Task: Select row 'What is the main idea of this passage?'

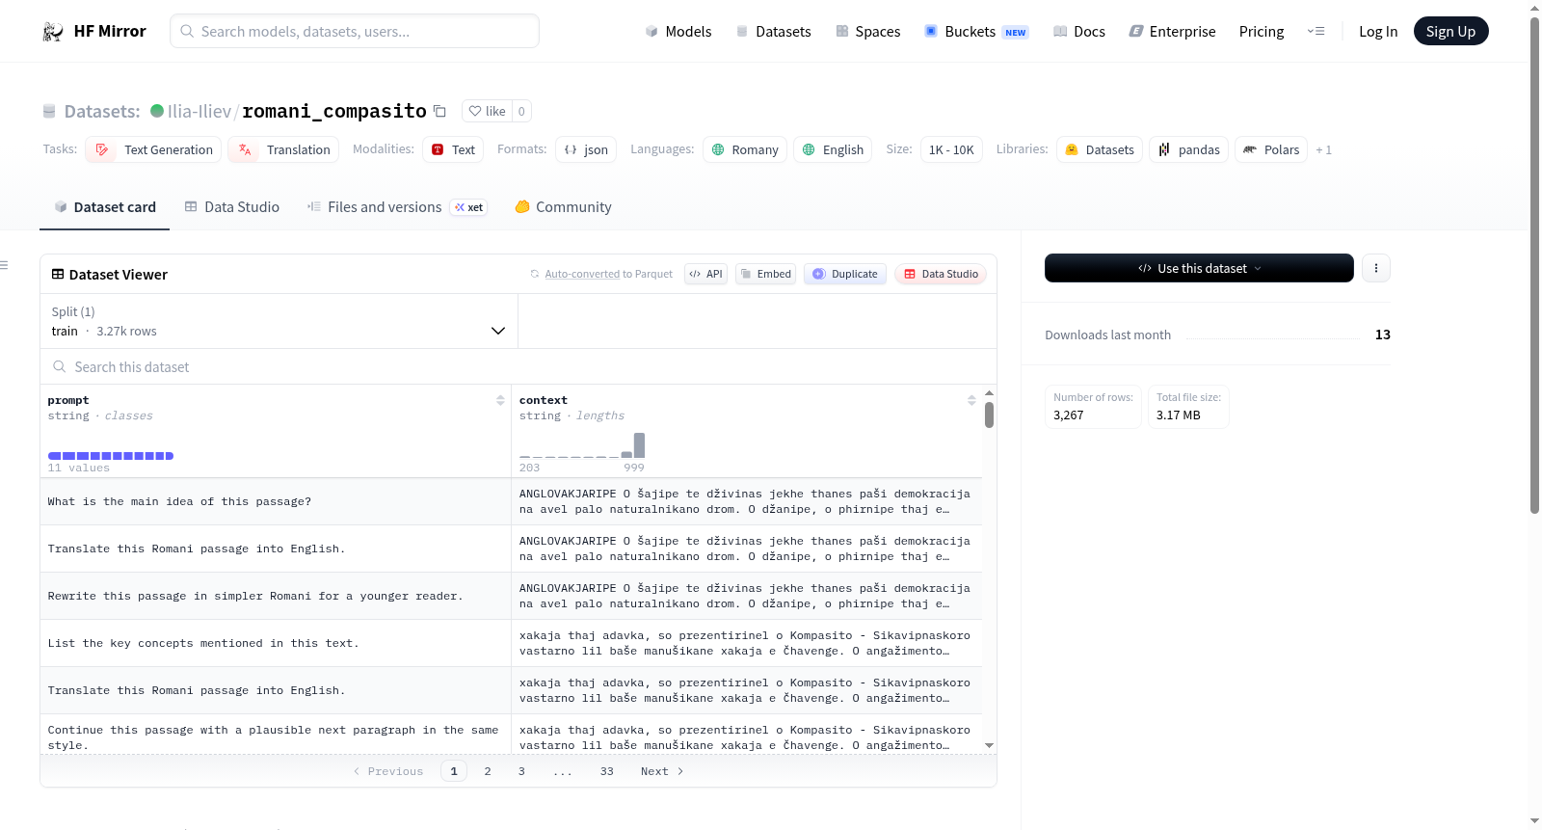Action: click(511, 501)
